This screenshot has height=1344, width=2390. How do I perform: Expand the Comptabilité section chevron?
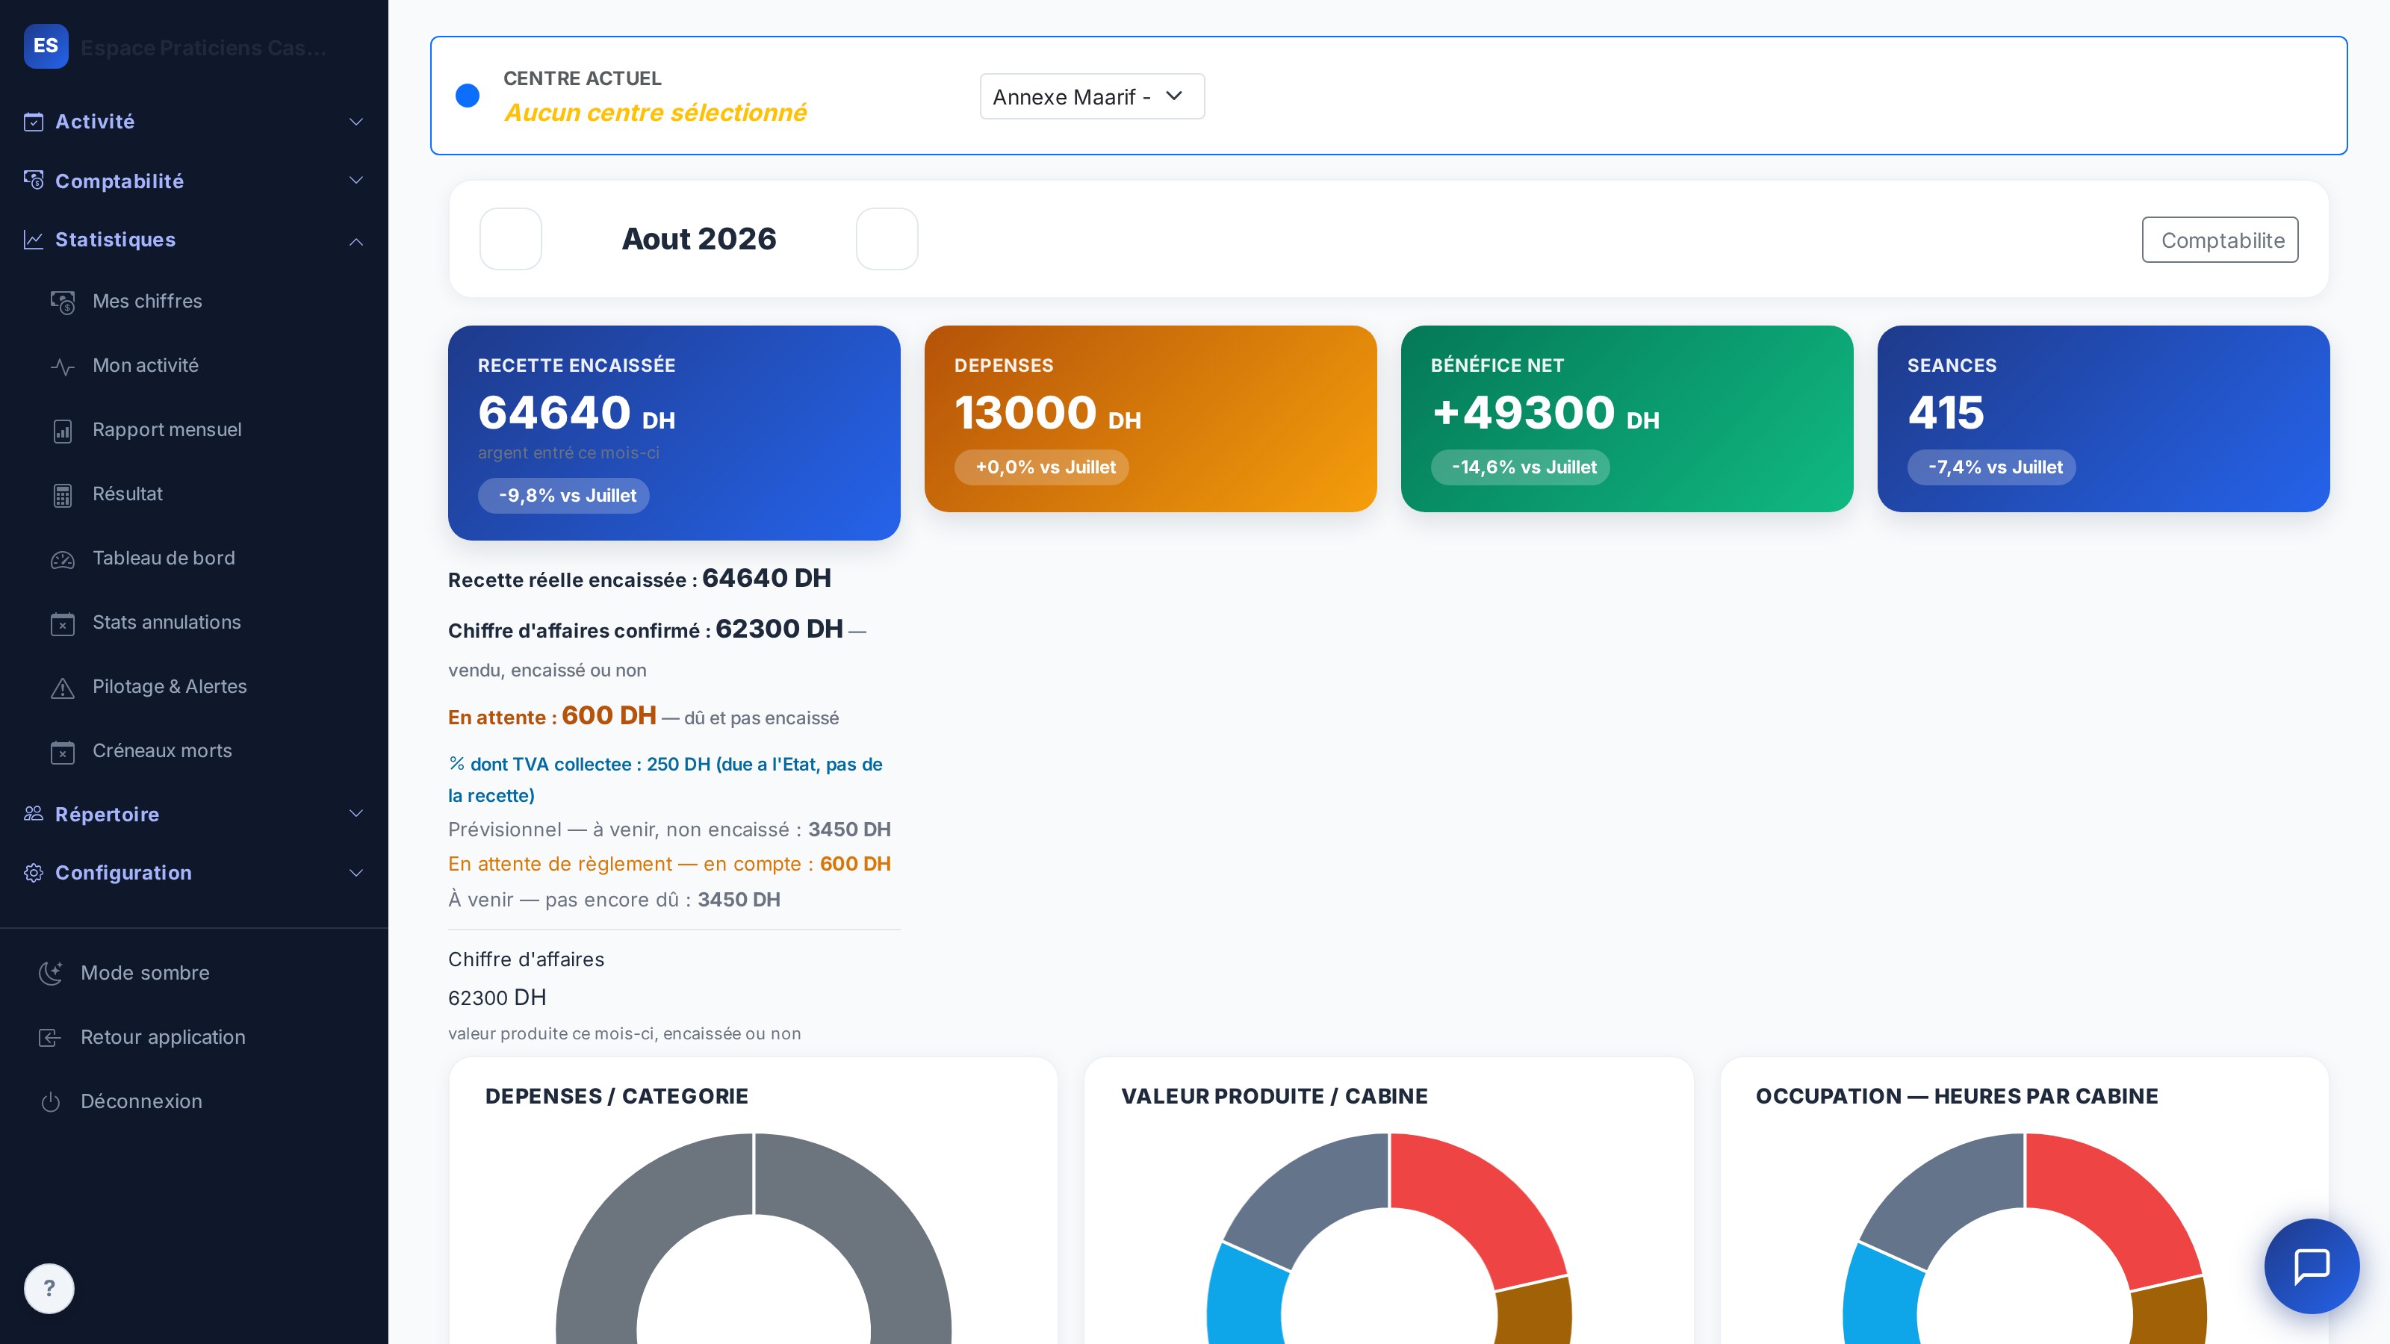coord(356,180)
